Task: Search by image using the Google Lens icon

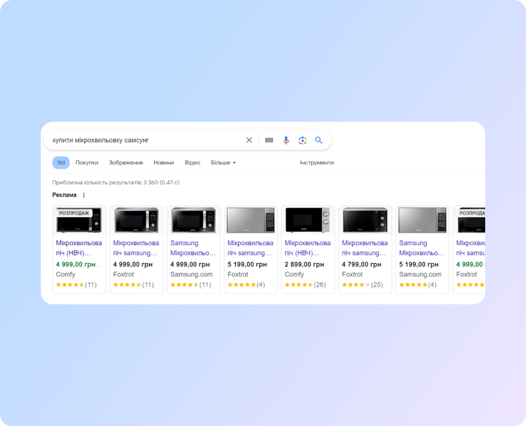Action: pyautogui.click(x=303, y=140)
